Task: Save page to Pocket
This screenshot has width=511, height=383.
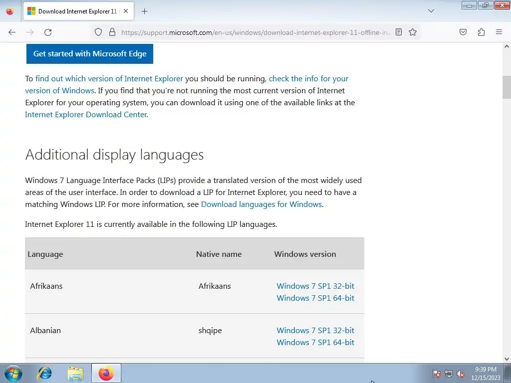Action: [463, 32]
